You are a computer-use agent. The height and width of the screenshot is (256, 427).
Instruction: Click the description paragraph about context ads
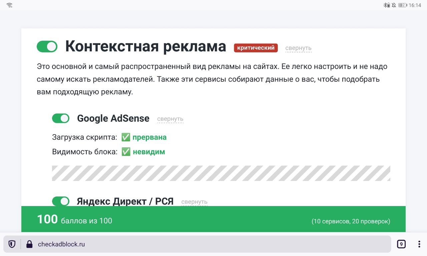click(x=212, y=79)
